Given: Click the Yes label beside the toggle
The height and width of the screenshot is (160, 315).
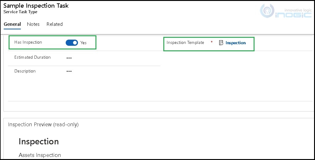Looking at the screenshot, I should (84, 43).
